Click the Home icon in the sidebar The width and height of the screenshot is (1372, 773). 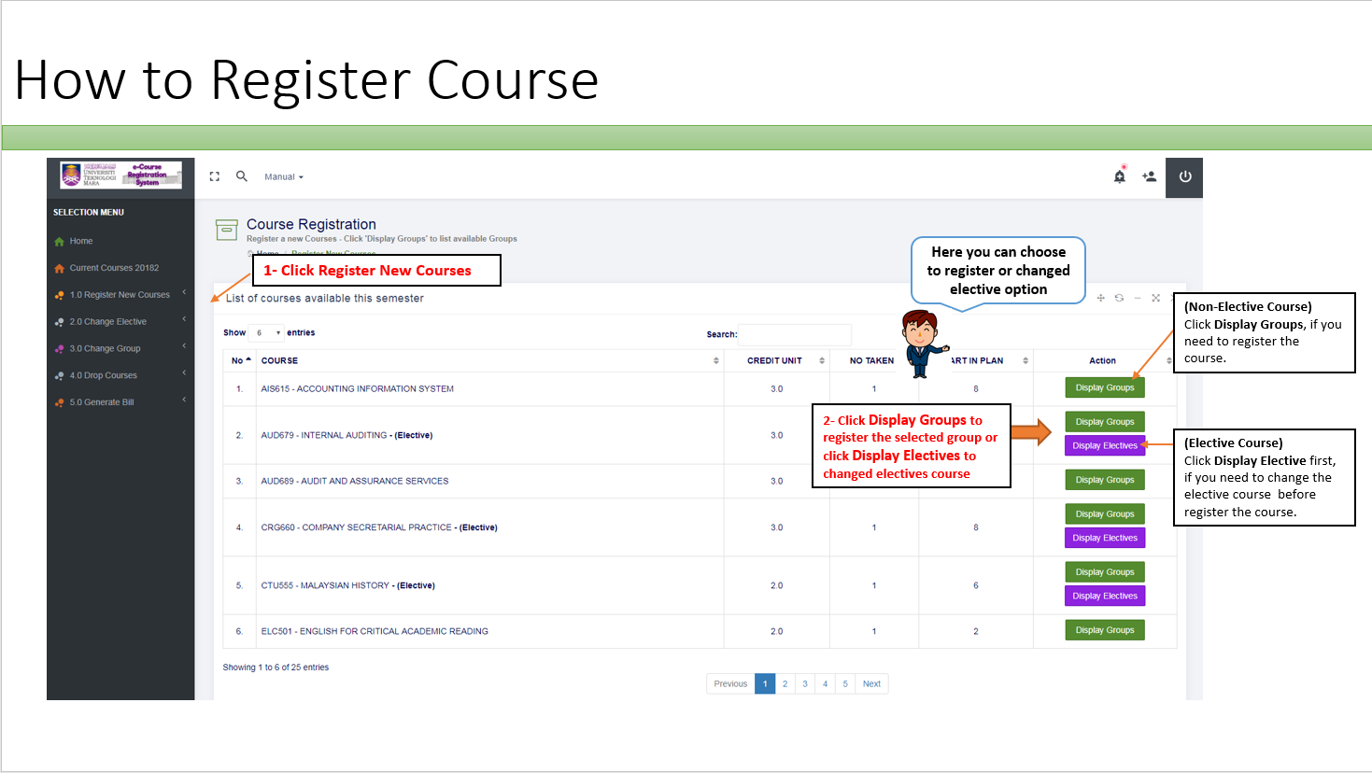61,241
